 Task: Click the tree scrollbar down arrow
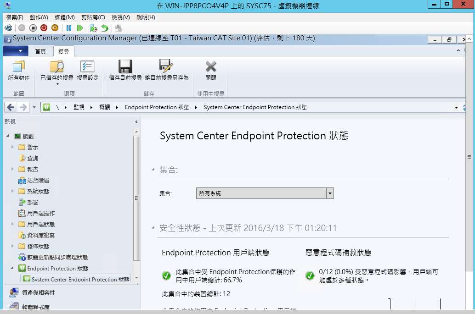pos(136,277)
